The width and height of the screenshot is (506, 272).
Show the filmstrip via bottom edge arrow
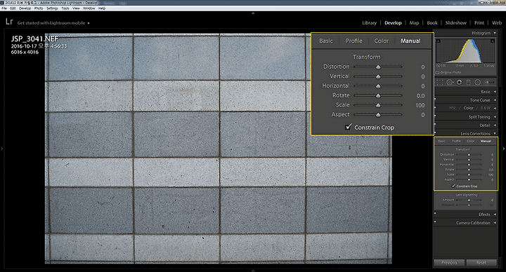(x=253, y=271)
